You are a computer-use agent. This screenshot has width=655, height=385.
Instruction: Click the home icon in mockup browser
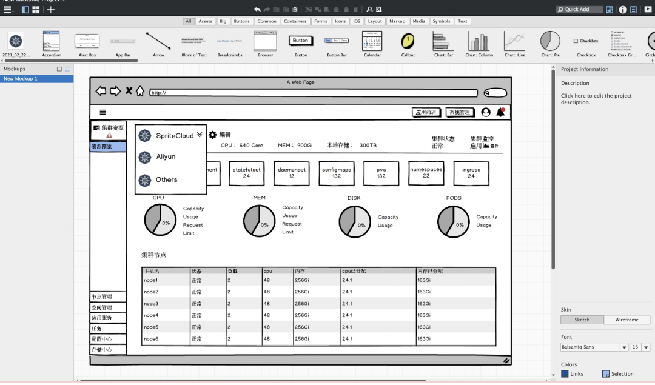point(140,90)
